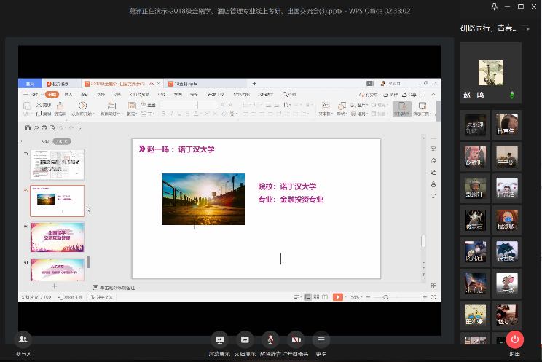This screenshot has height=362, width=542.
Task: Click fit slide to window icon
Action: click(x=433, y=297)
